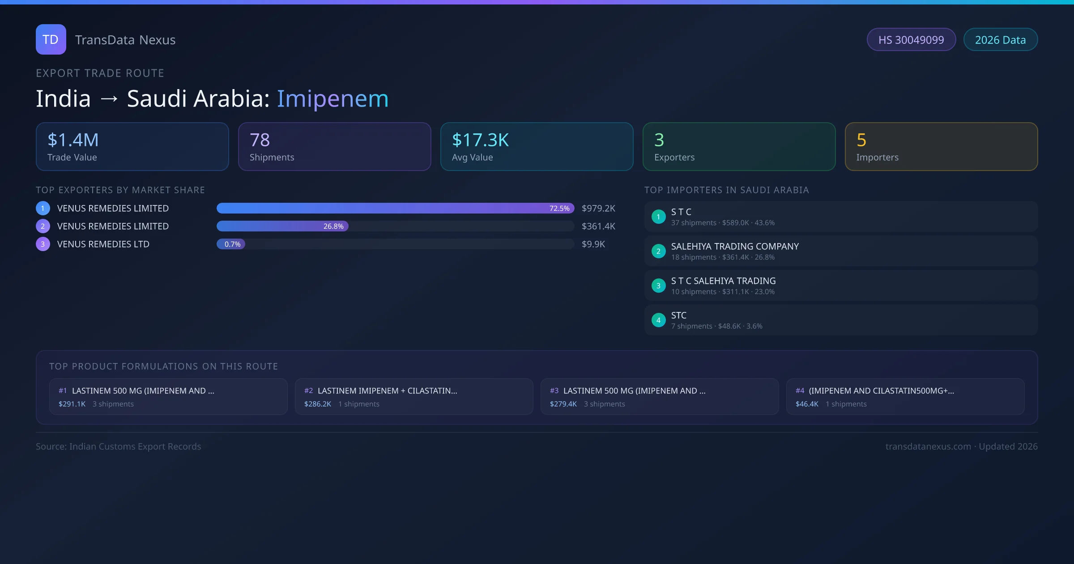Screen dimensions: 1074x564
Task: Click the 26.8% market share bar
Action: coord(282,226)
